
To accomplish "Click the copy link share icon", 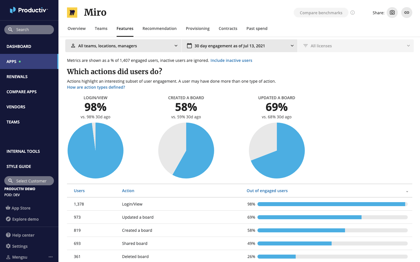I will pyautogui.click(x=407, y=13).
